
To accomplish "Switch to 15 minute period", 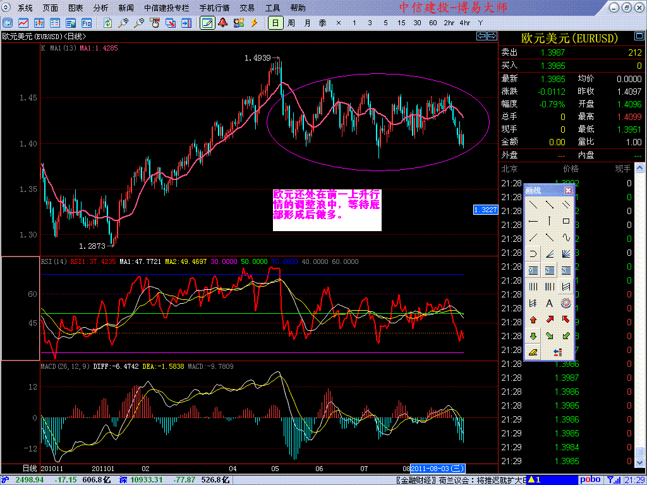I will (401, 23).
